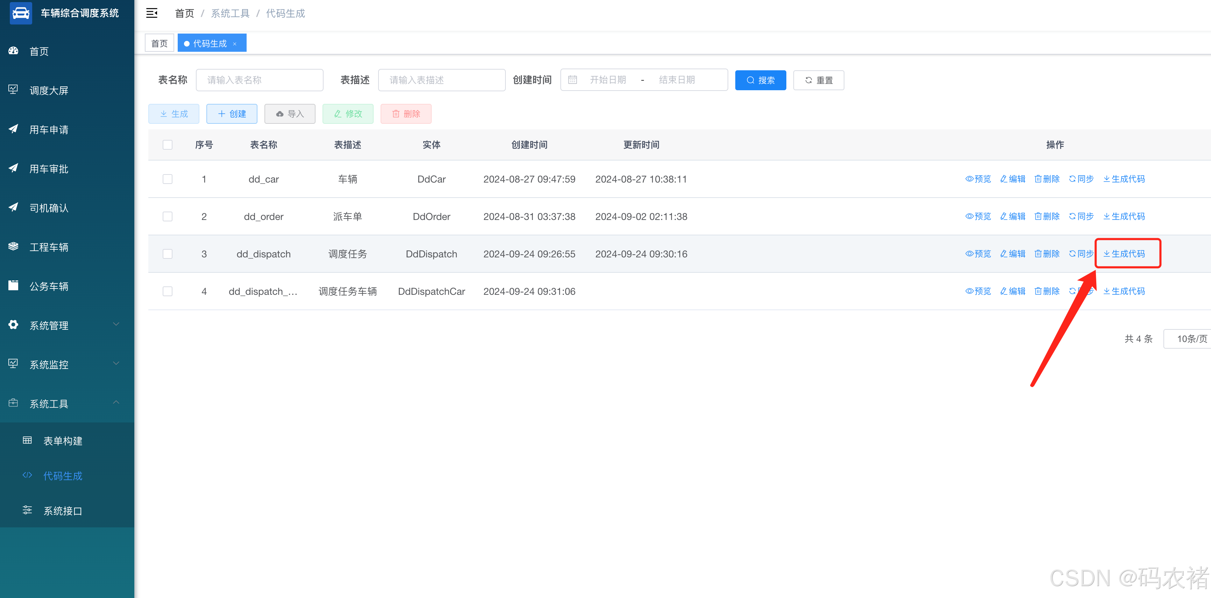Preview the DdDispatch table

978,254
